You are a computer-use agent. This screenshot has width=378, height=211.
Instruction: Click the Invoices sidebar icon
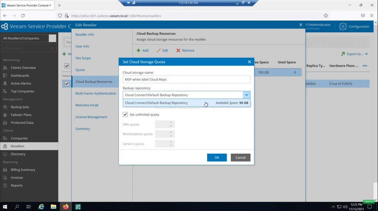click(x=5, y=178)
